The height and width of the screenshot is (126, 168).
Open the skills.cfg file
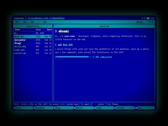[x=33, y=46]
